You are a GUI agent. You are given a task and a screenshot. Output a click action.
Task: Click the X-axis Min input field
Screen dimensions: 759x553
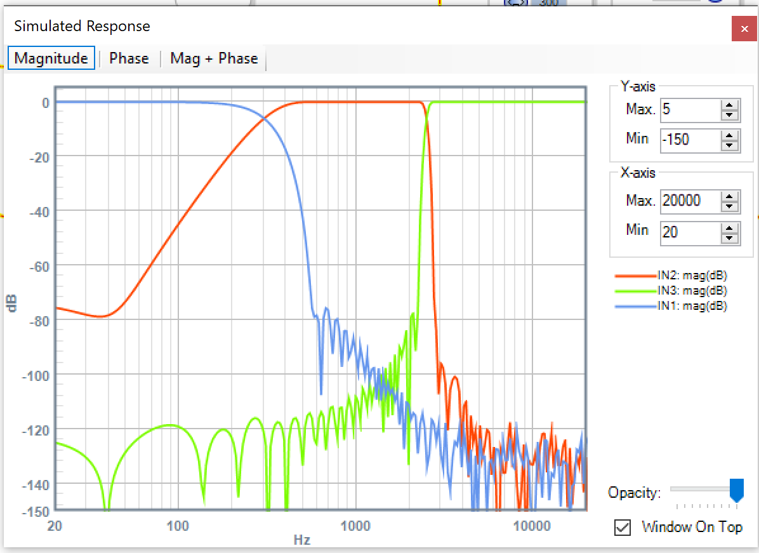(690, 233)
